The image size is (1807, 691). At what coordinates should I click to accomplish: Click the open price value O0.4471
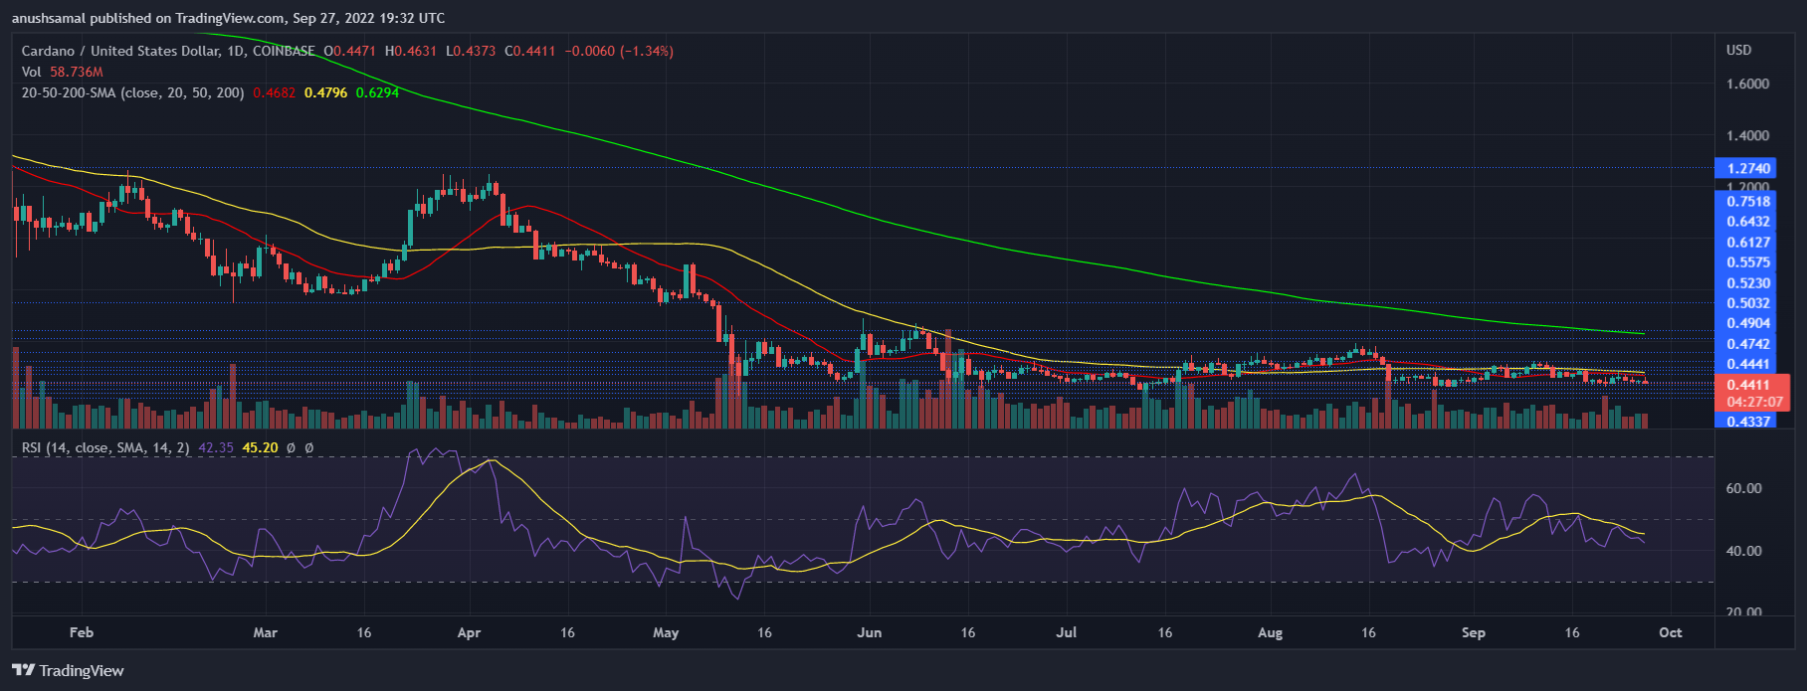349,51
